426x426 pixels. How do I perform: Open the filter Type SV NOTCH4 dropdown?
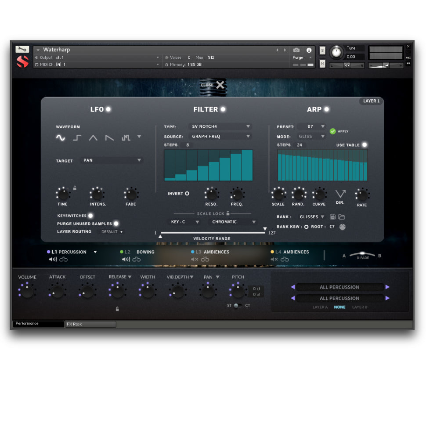pos(220,126)
